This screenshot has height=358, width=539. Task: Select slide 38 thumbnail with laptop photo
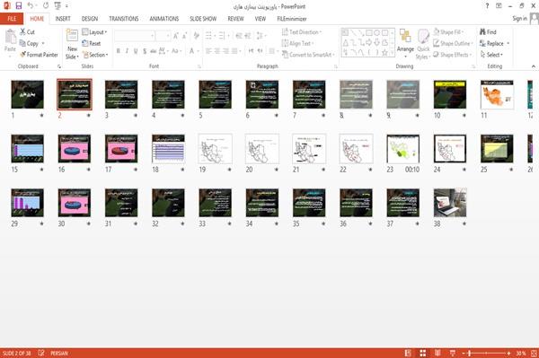pos(450,203)
